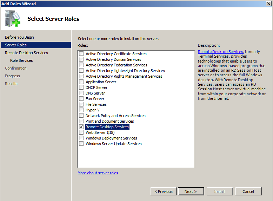Enable the DHCP Server role checkbox
The image size is (273, 201).
[81, 87]
